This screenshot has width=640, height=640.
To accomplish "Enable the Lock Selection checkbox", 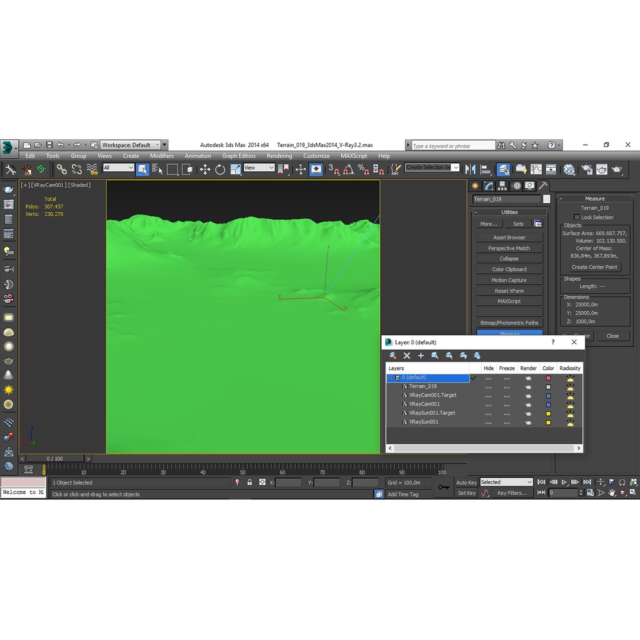I will pos(577,217).
